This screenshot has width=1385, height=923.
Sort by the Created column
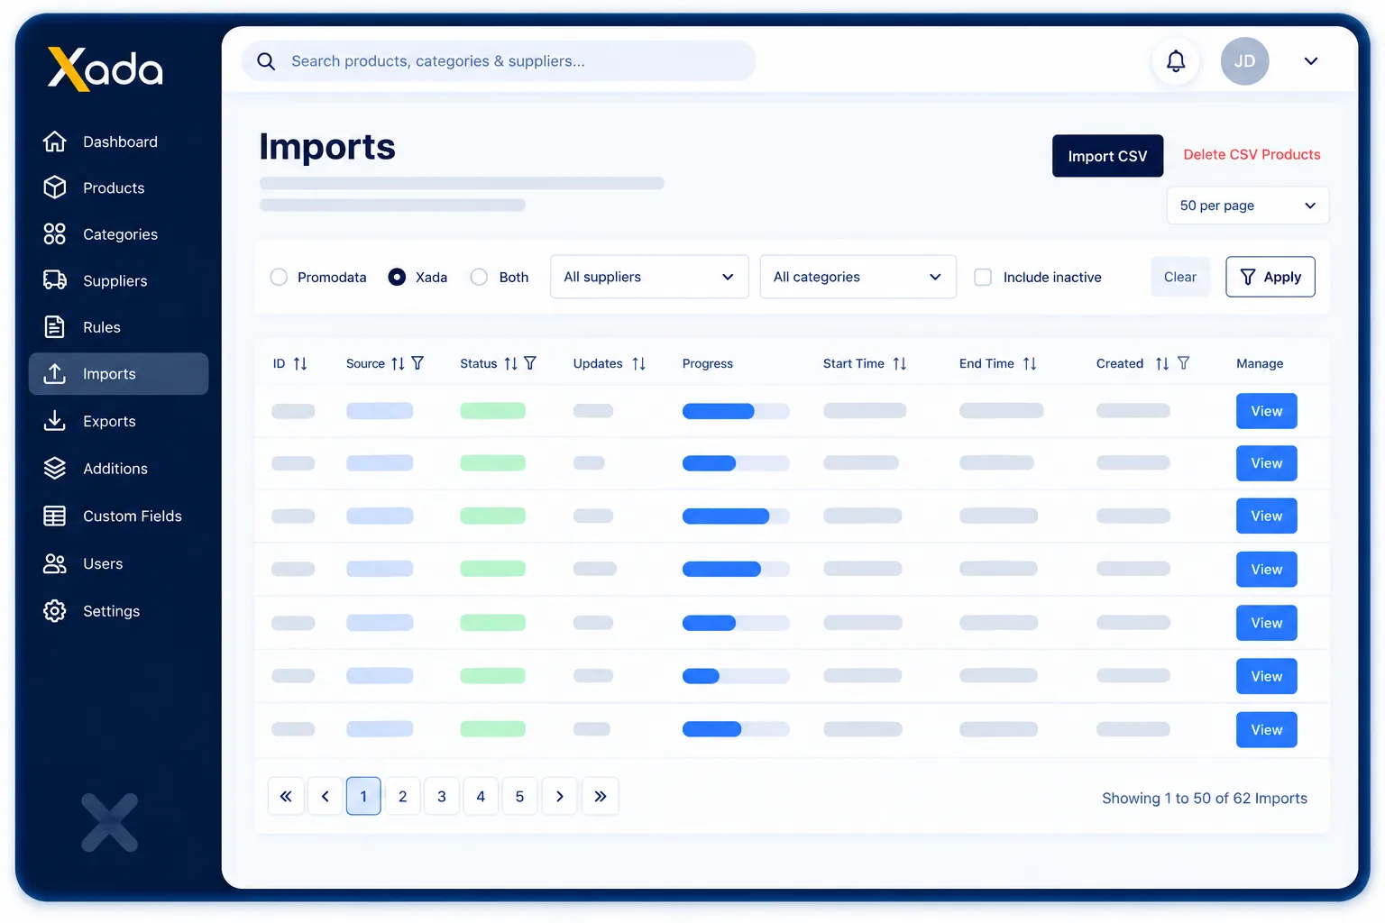point(1162,363)
